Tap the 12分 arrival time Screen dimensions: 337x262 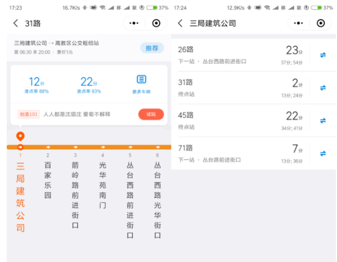pos(37,82)
